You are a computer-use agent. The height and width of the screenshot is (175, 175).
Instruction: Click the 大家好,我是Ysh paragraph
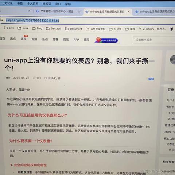point(18,90)
